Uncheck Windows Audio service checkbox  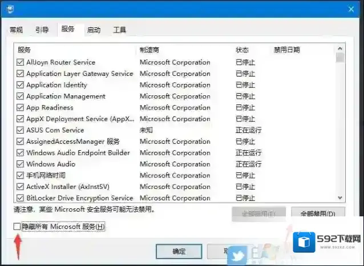[21, 164]
